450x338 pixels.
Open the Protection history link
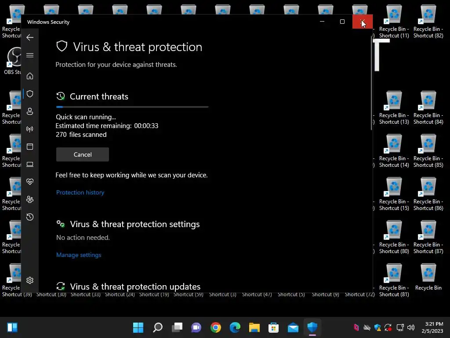coord(80,192)
